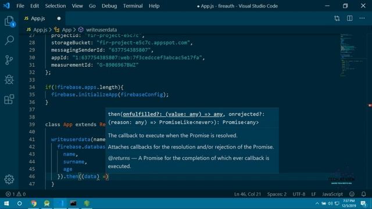Open the Extensions view

point(9,99)
